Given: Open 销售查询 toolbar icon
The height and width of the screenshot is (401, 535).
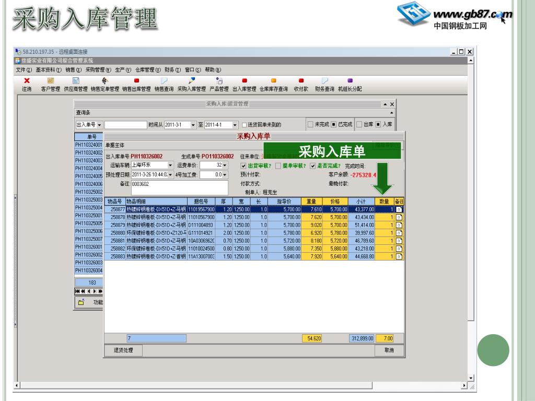Looking at the screenshot, I should (164, 81).
